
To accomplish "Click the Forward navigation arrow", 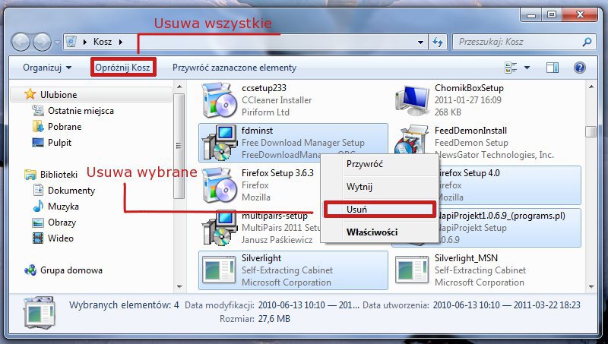I will pyautogui.click(x=42, y=43).
